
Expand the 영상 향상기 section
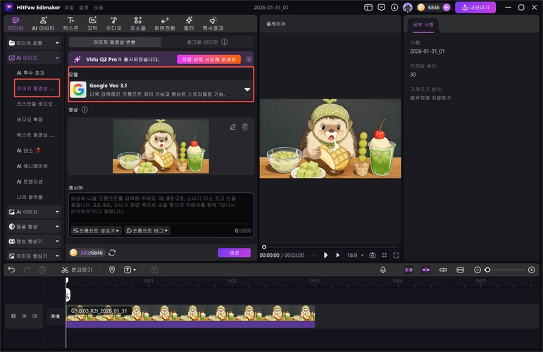point(34,241)
